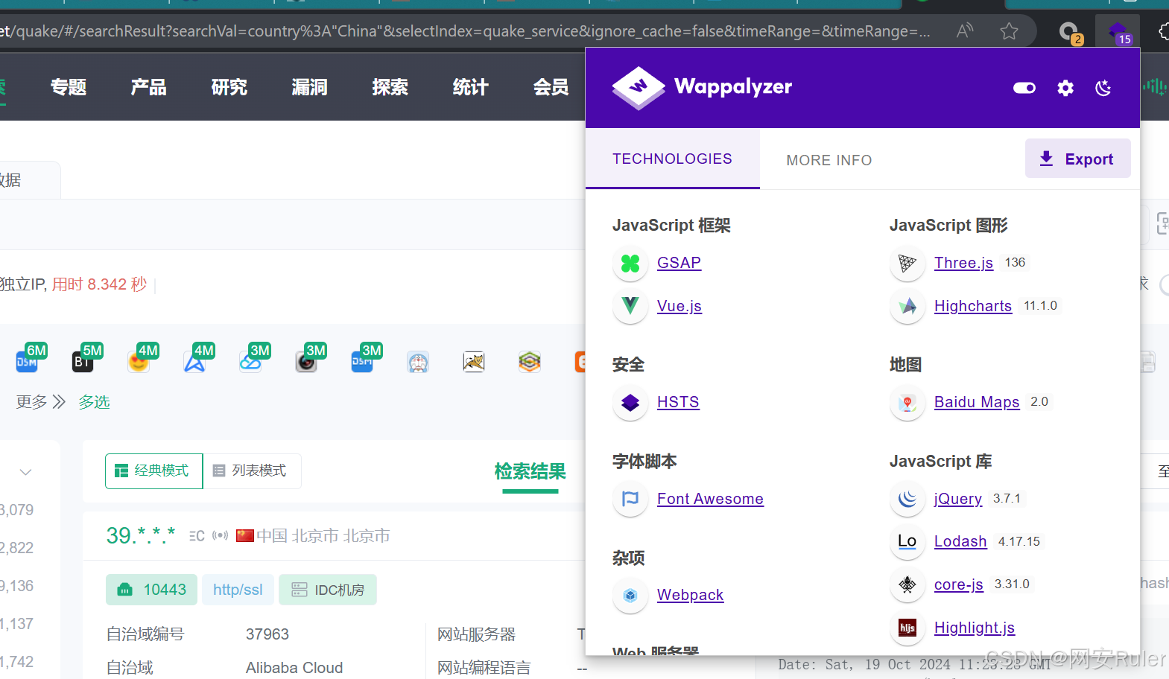
Task: Click the Three.js triangle icon
Action: click(x=907, y=264)
